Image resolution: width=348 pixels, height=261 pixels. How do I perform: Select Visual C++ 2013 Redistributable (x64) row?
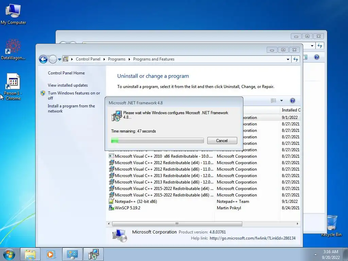pyautogui.click(x=204, y=176)
